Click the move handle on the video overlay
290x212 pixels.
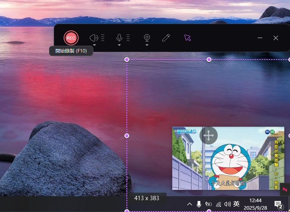[x=208, y=135]
